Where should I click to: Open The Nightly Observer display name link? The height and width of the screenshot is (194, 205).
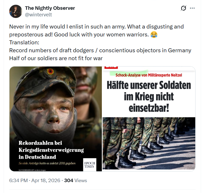click(x=50, y=8)
